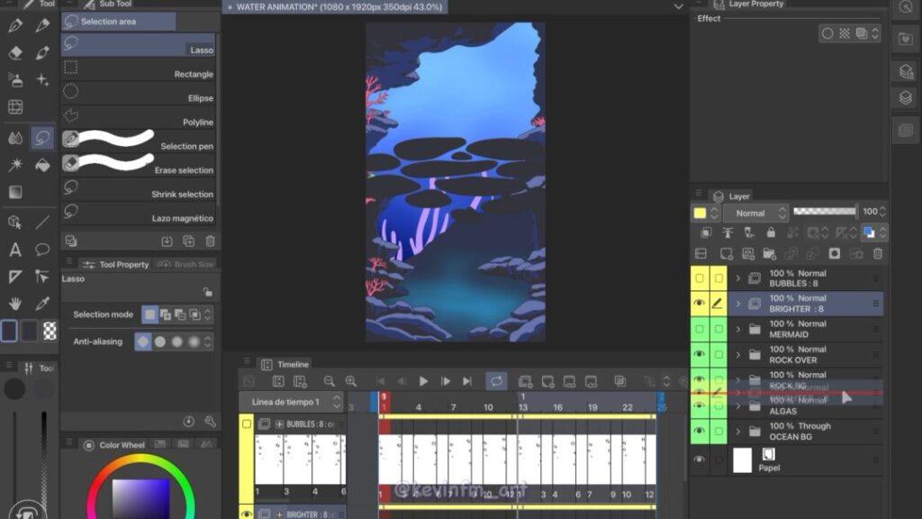Choose the Ellipse selection sub tool
Viewport: 922px width, 519px height.
click(139, 93)
